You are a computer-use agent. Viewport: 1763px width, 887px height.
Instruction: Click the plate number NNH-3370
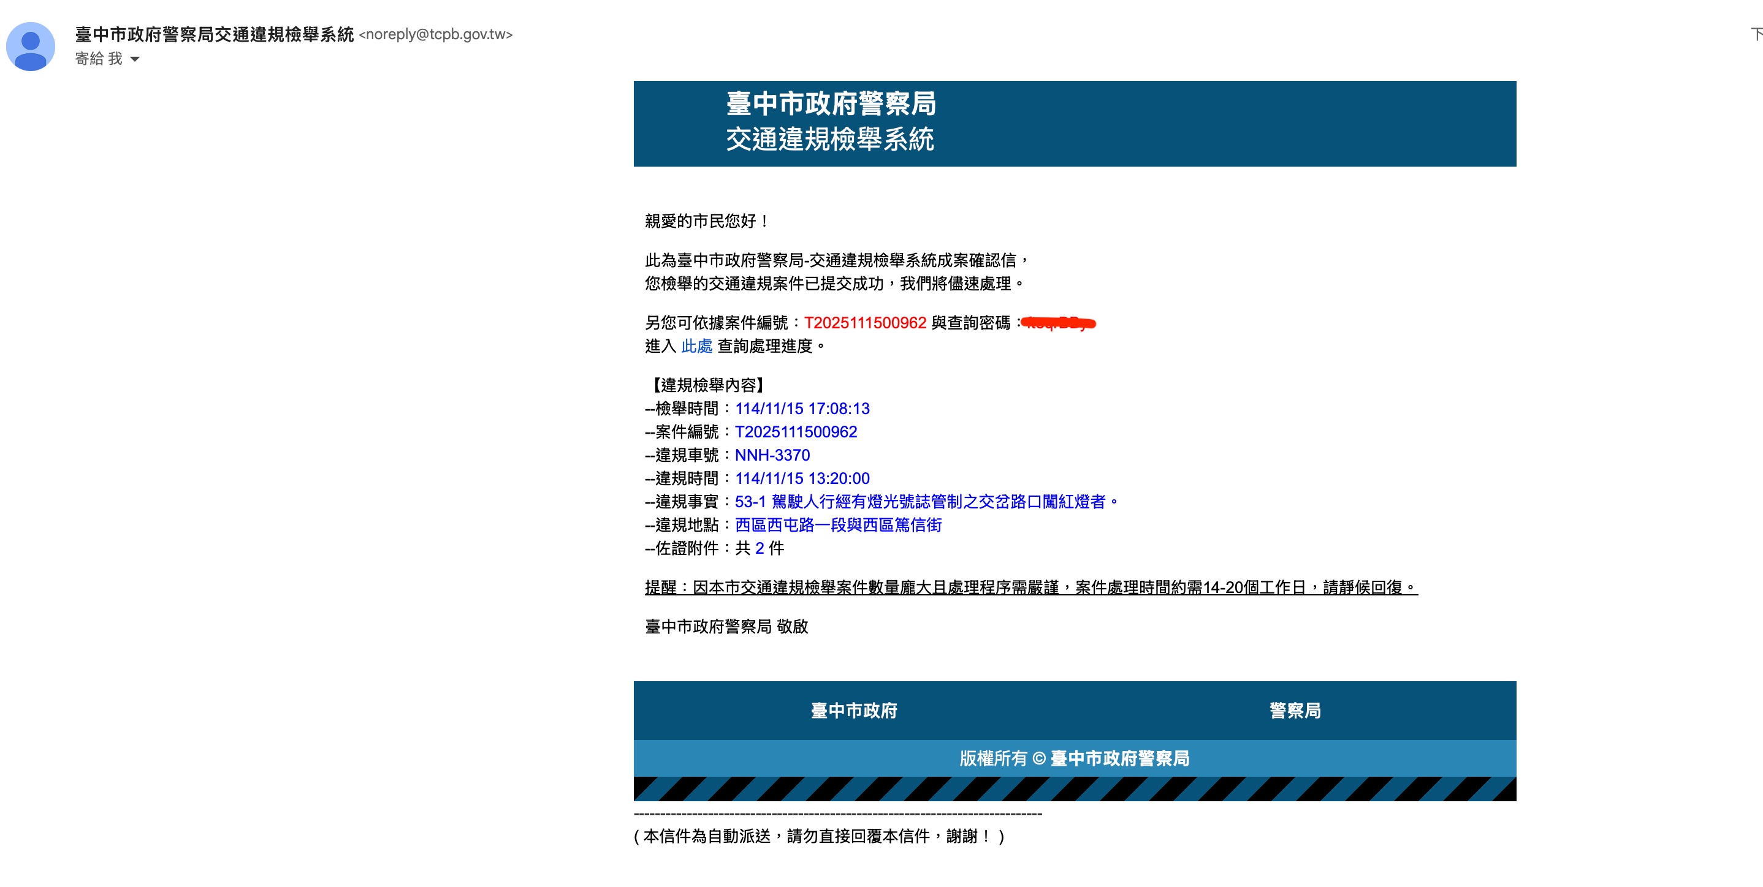pyautogui.click(x=772, y=455)
